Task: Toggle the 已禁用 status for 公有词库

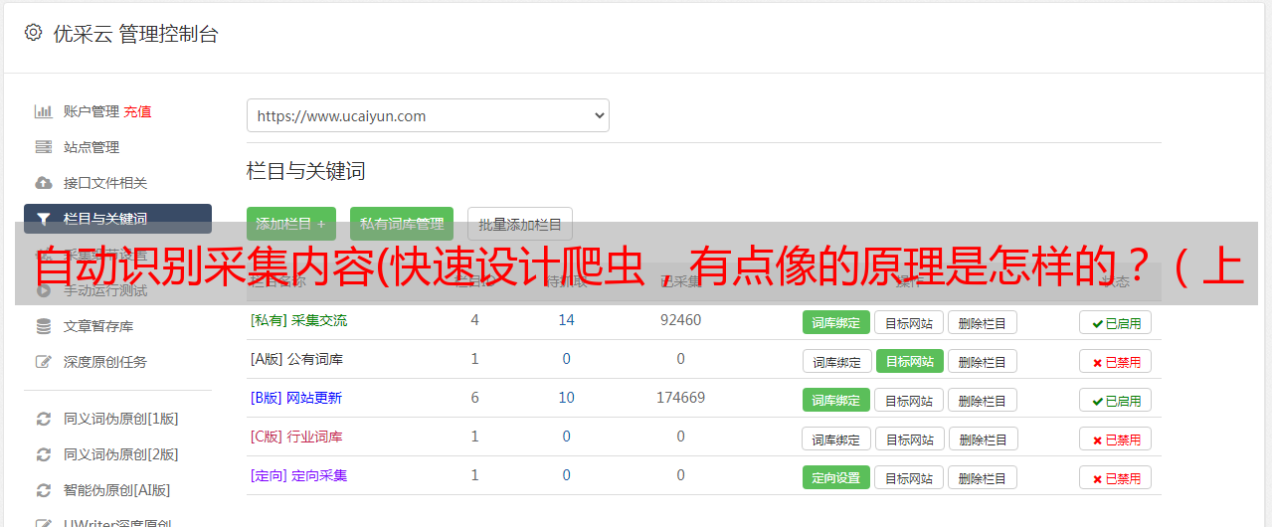Action: pyautogui.click(x=1116, y=361)
